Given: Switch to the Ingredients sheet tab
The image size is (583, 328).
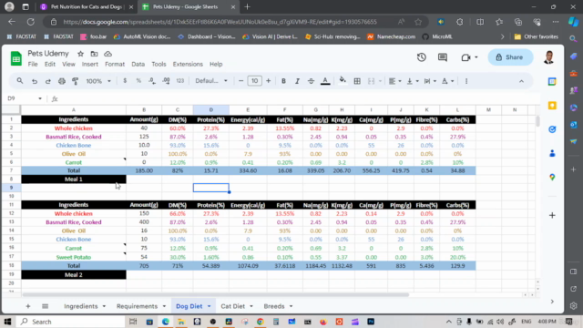Looking at the screenshot, I should click(81, 306).
